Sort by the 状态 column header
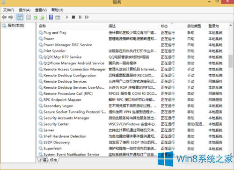Viewport: 234px width, 170px height. tap(164, 26)
